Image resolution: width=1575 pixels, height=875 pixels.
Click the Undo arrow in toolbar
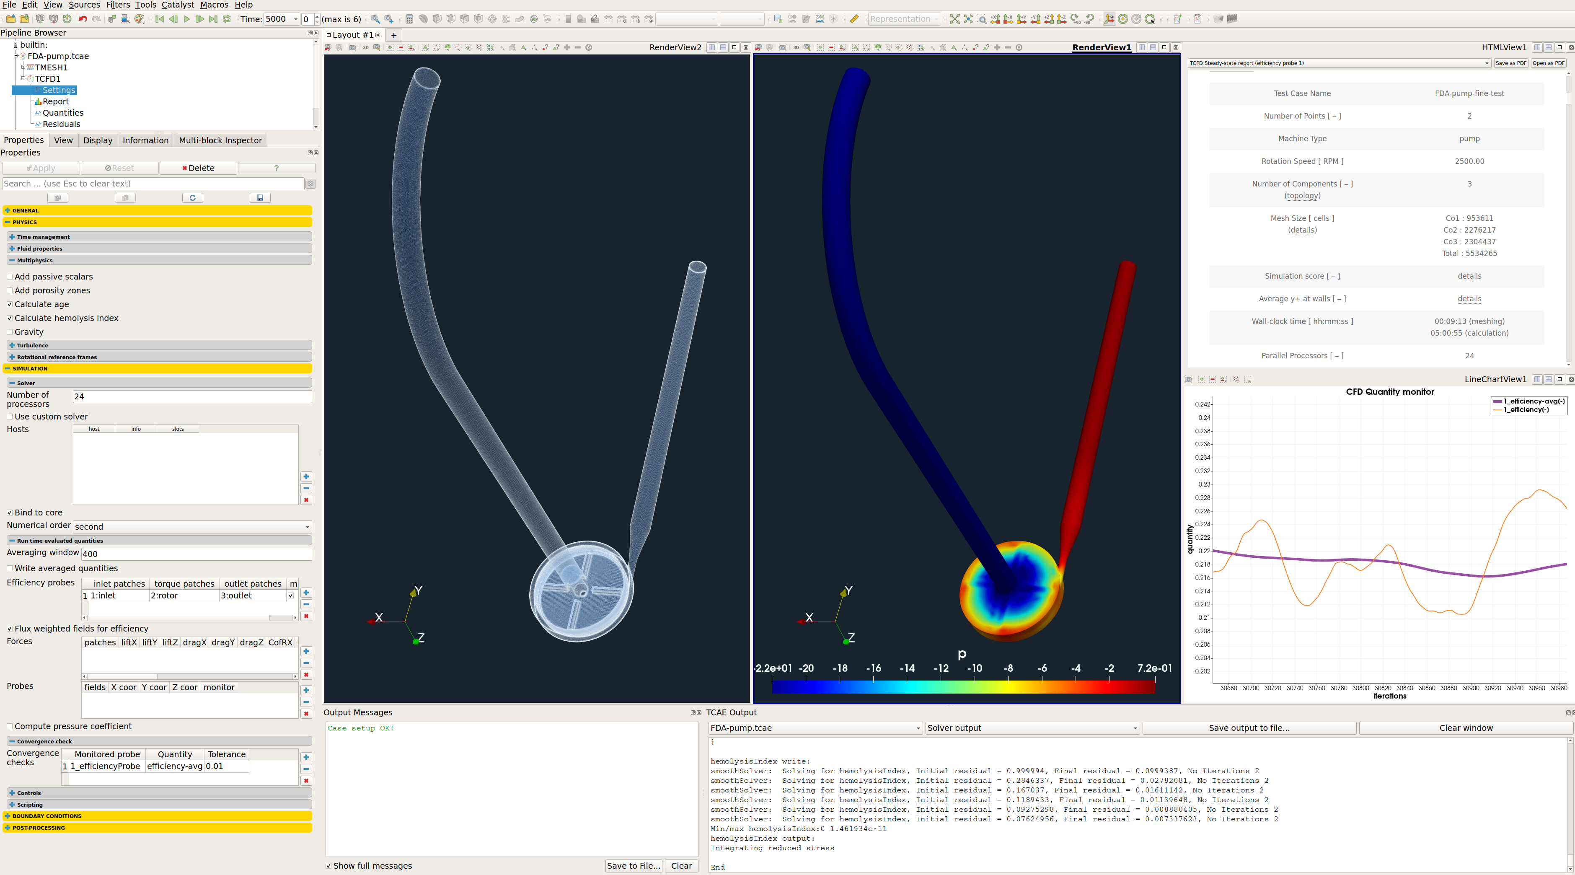point(83,19)
